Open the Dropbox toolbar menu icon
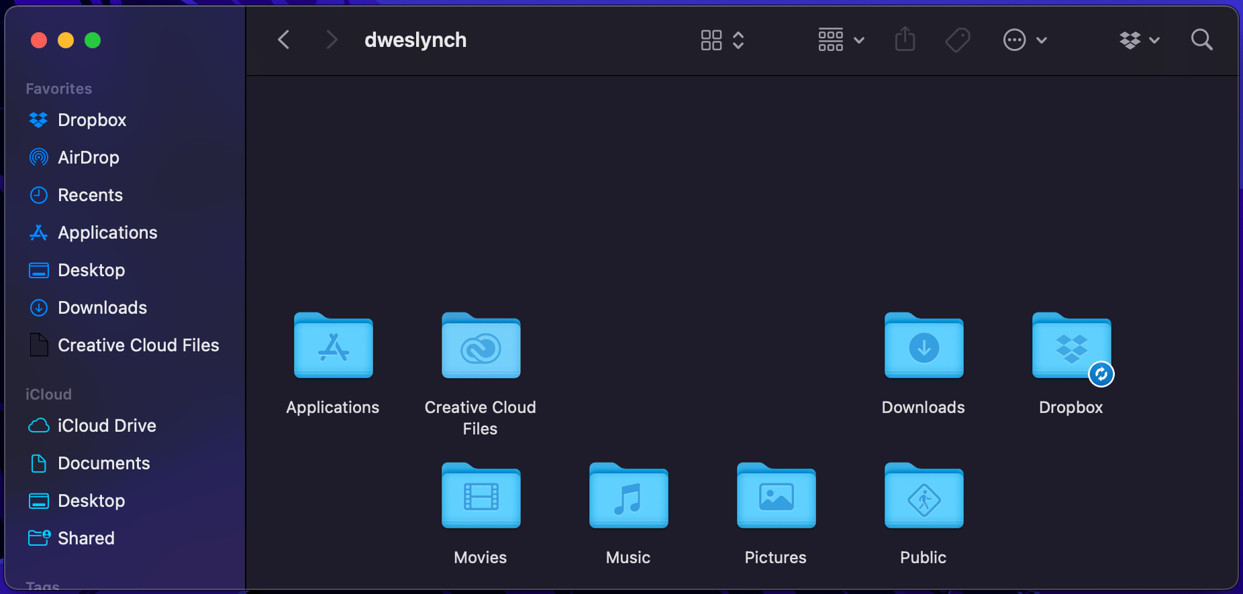The height and width of the screenshot is (594, 1243). 1130,40
